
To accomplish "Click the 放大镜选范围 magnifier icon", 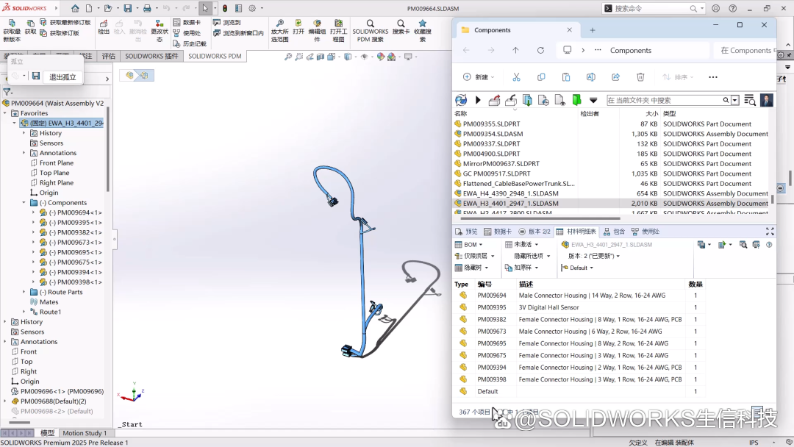I will [279, 23].
